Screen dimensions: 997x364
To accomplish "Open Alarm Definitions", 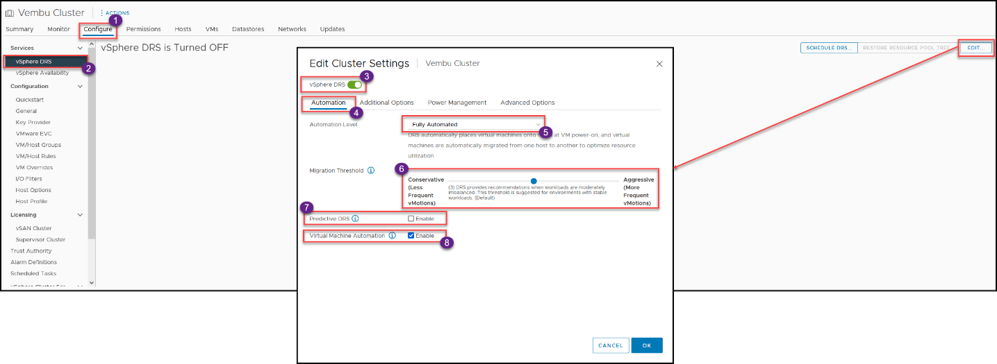I will (33, 262).
